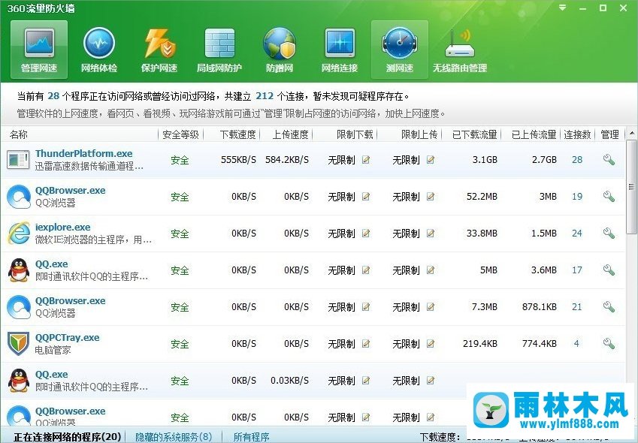Click the scrollbar up arrow of program list
This screenshot has height=443, width=638.
click(631, 134)
